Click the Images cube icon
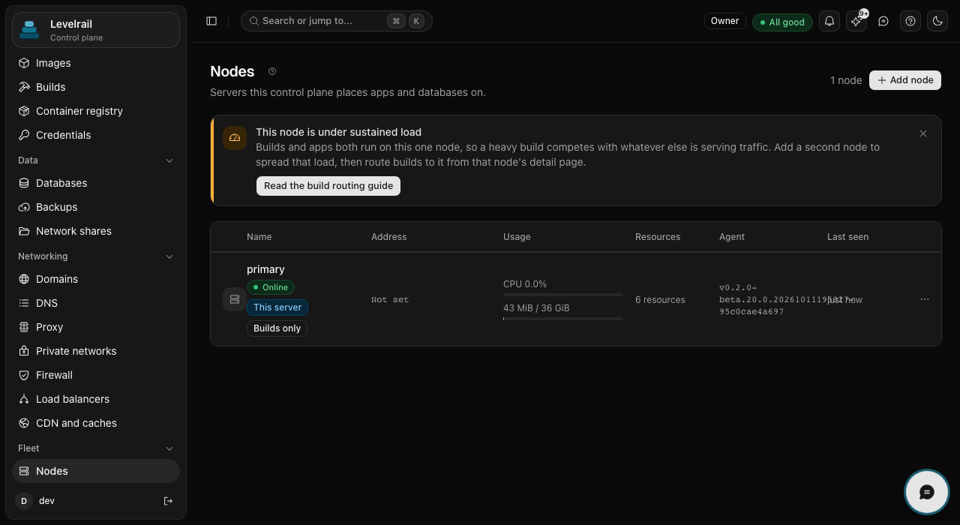960x525 pixels. (24, 63)
